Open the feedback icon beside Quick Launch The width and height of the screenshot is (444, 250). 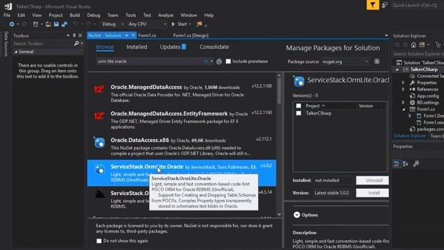click(384, 5)
